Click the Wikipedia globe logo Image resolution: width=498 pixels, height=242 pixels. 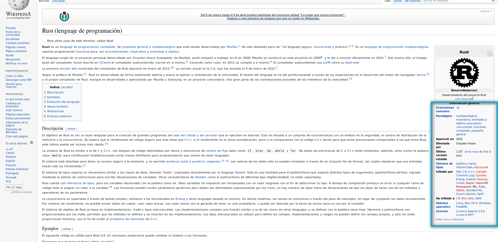[18, 5]
